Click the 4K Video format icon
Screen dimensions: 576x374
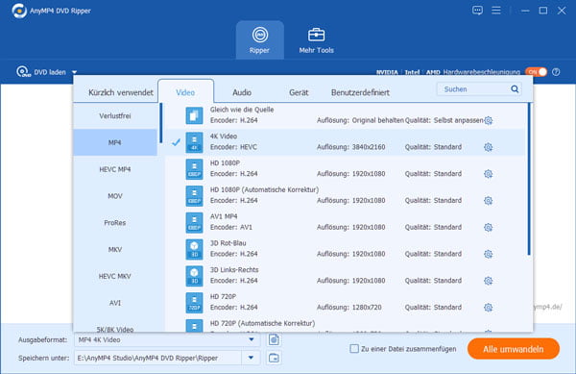click(x=194, y=142)
